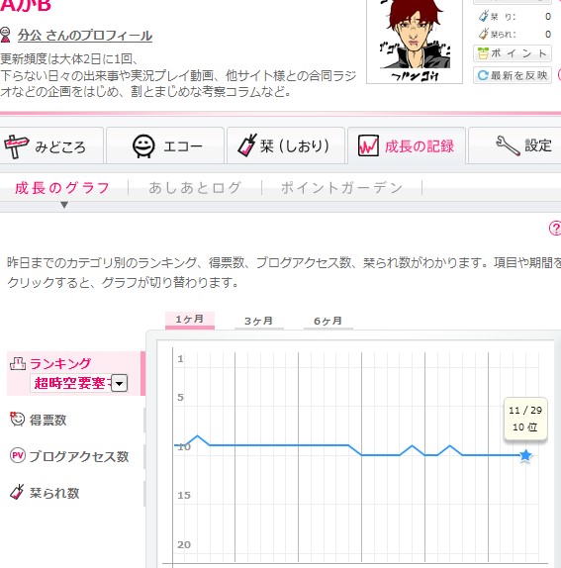Click the PV icon next to ブログアクセス数
Image resolution: width=561 pixels, height=568 pixels.
pos(18,456)
